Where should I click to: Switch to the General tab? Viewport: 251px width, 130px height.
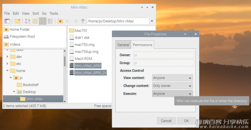pos(123,45)
